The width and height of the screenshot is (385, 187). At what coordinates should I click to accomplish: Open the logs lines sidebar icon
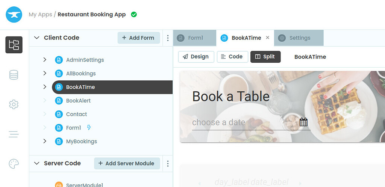click(x=14, y=134)
